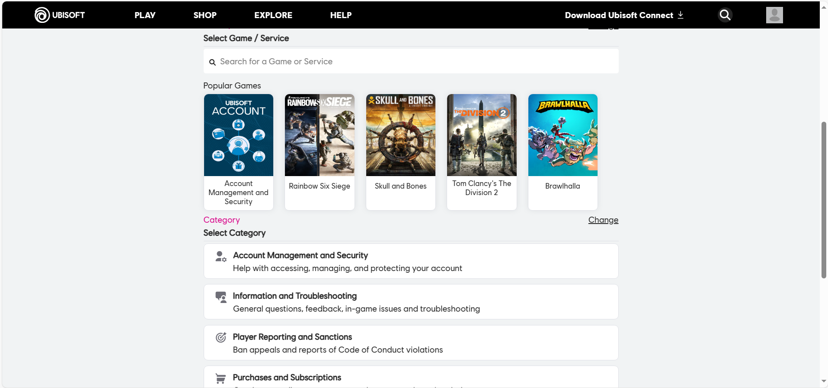Click the Account Management person-gear icon
The height and width of the screenshot is (388, 828).
coord(221,256)
